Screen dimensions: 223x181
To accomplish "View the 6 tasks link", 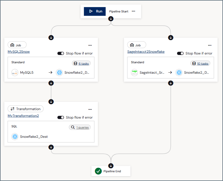I will tap(84, 64).
